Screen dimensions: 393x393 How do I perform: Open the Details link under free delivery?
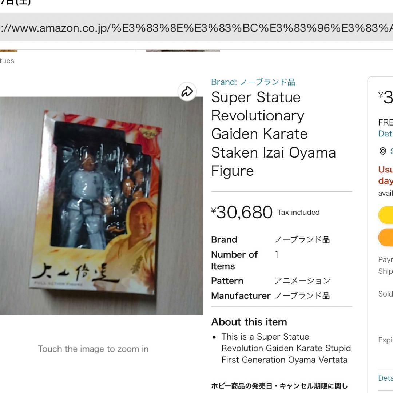click(385, 134)
